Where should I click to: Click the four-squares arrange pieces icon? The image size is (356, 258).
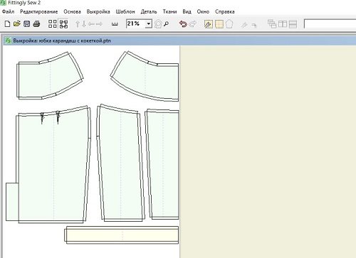click(x=53, y=23)
